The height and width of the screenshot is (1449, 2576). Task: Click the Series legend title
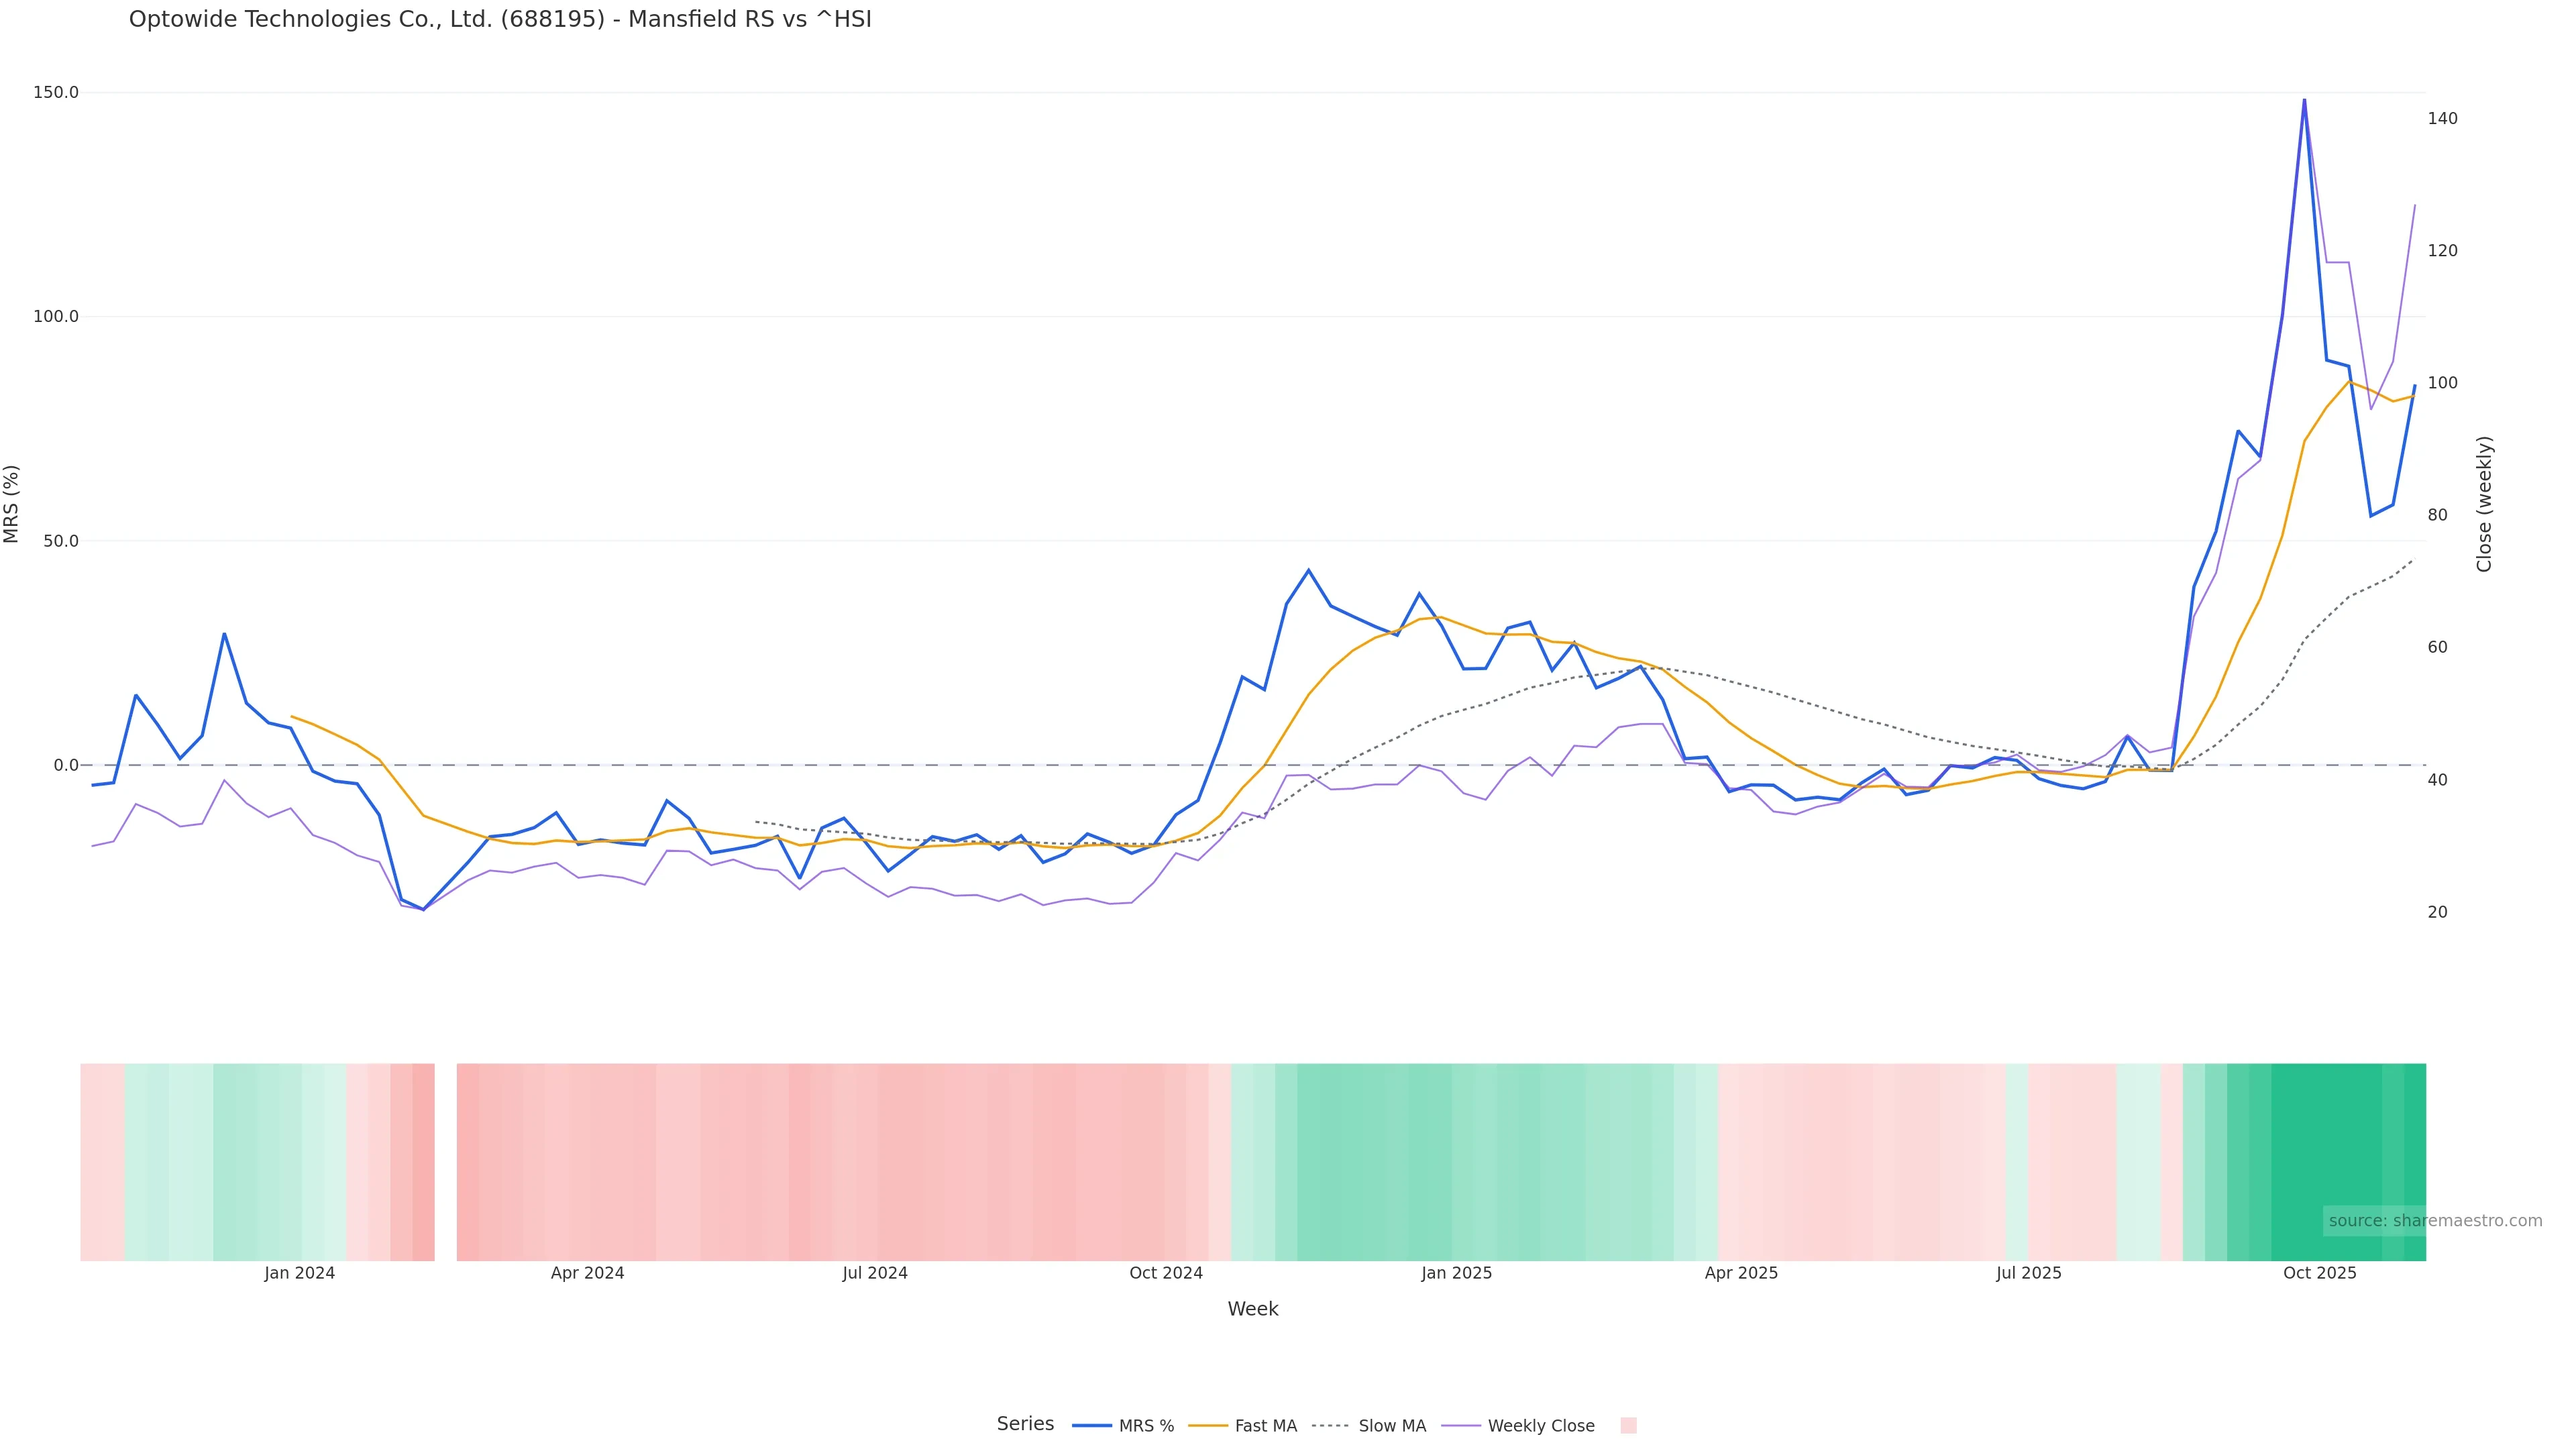point(1025,1424)
